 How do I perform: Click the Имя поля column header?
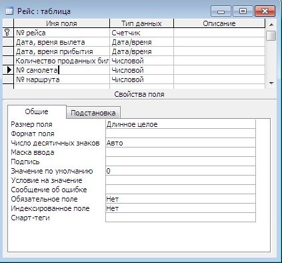[x=61, y=23]
